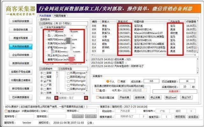Expand the 广东 province tree node
Image resolution: width=204 pixels, height=127 pixels.
(41, 81)
